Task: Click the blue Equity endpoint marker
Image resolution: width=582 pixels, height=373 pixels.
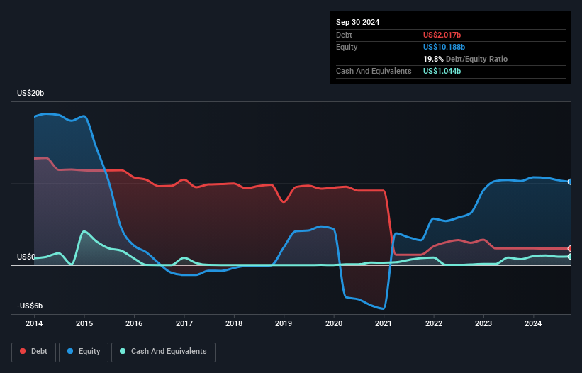Action: (570, 182)
